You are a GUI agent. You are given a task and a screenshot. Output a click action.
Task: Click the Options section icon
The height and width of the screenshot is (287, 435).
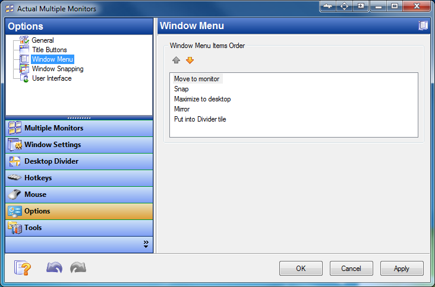pos(15,211)
